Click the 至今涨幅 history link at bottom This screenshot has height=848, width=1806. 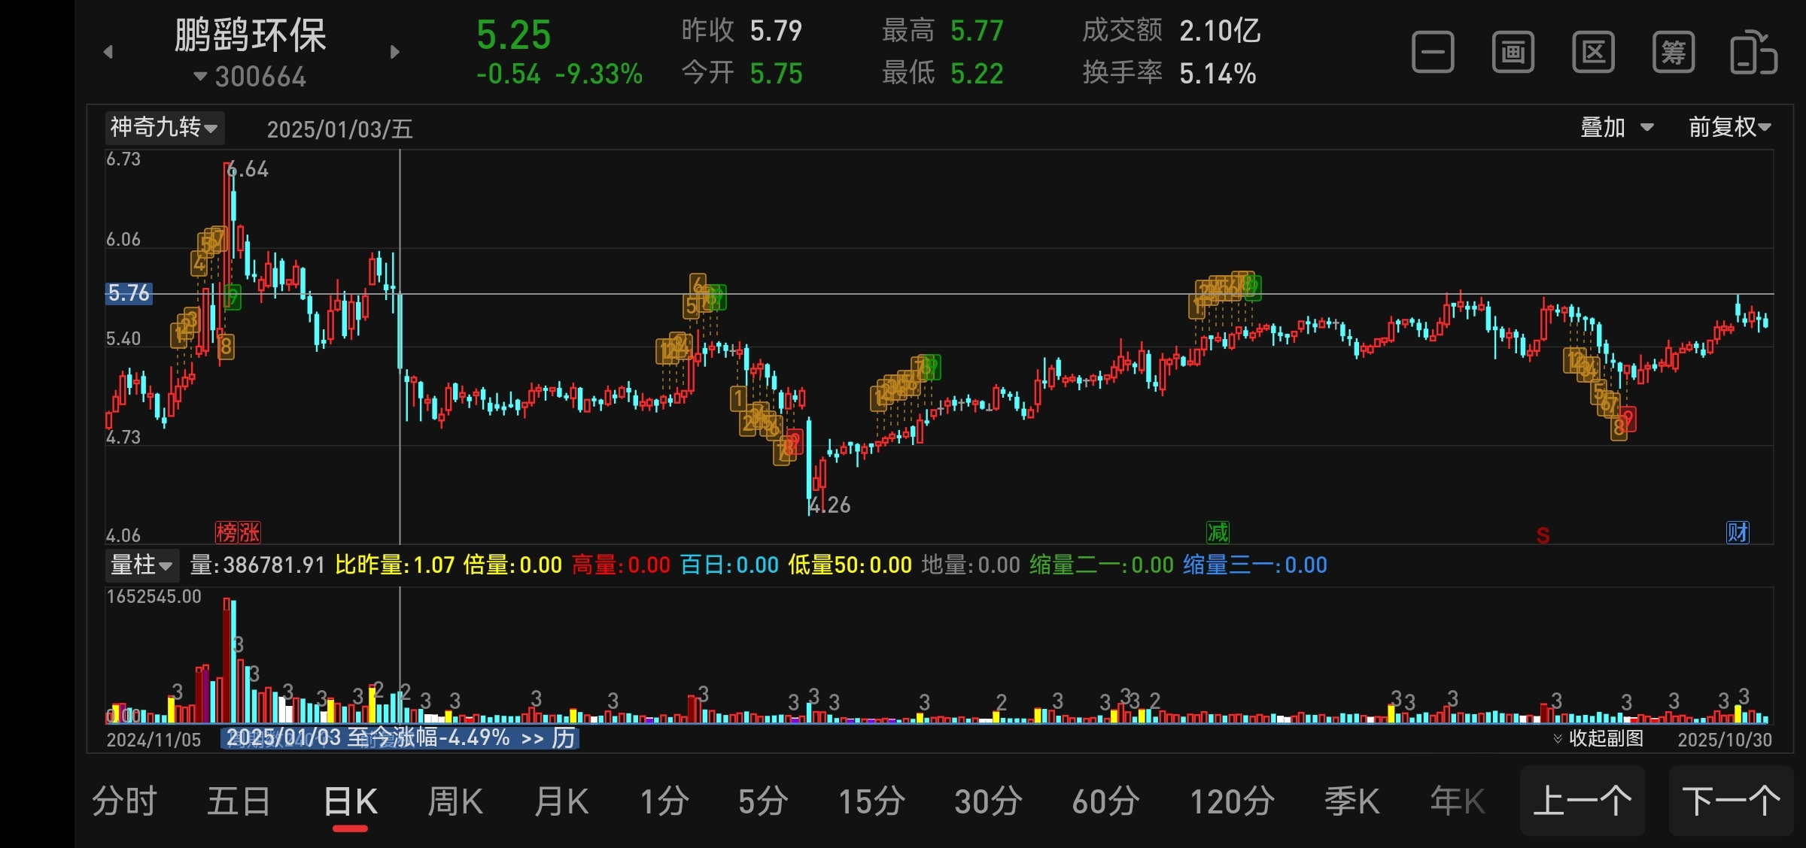click(x=400, y=737)
